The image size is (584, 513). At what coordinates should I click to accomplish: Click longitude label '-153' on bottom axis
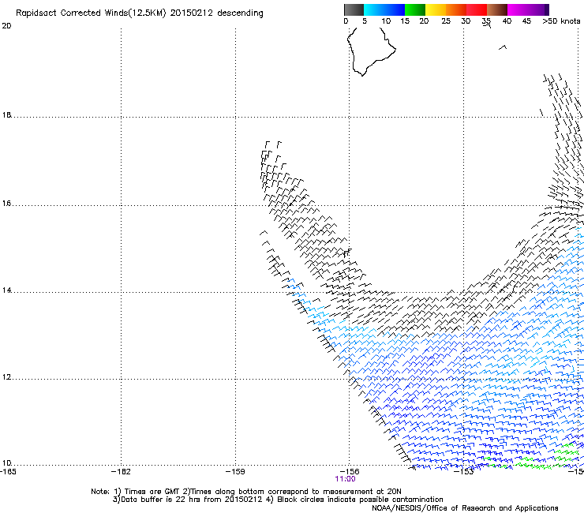464,472
